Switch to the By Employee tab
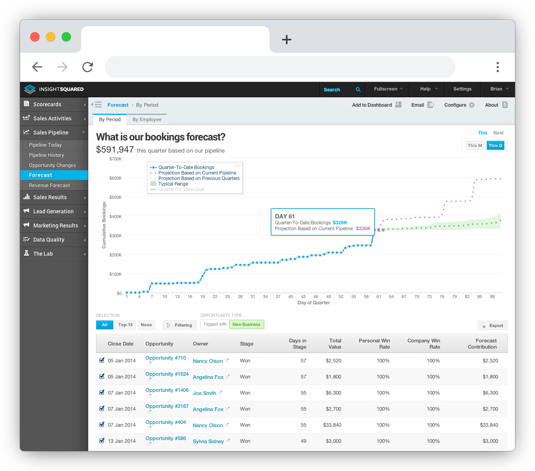Screen dimensions: 535x471 tap(147, 119)
